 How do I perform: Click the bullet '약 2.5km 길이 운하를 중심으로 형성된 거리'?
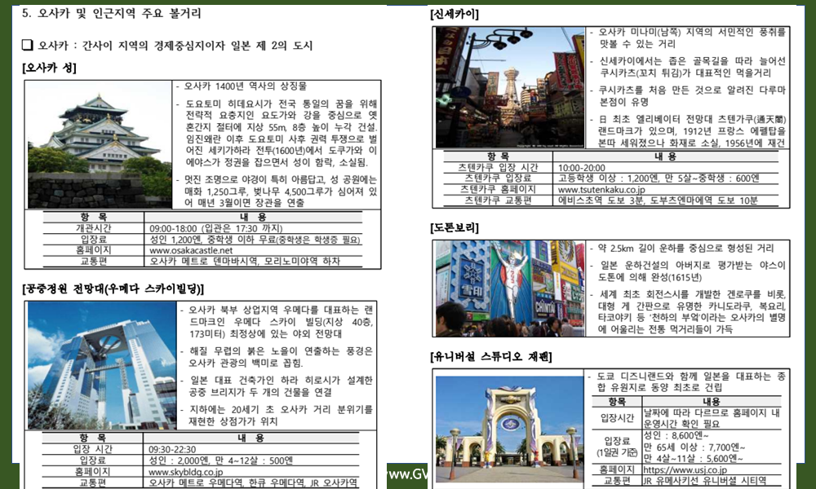[685, 249]
